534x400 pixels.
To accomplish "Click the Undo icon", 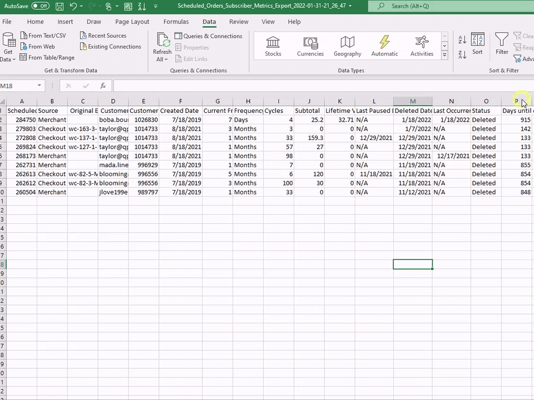I will tap(73, 6).
